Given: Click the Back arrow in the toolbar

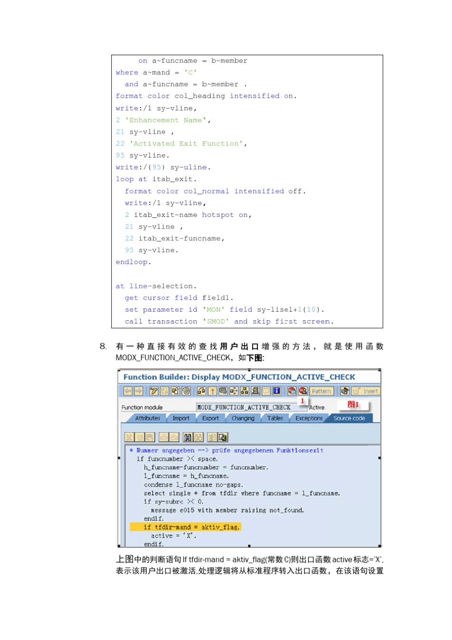Looking at the screenshot, I should (128, 391).
